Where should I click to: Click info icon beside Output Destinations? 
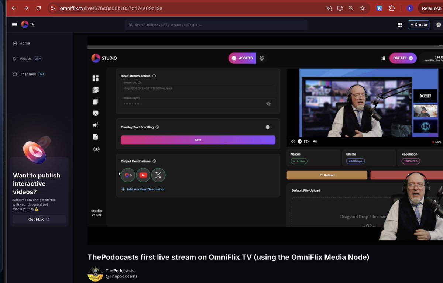[x=154, y=161]
